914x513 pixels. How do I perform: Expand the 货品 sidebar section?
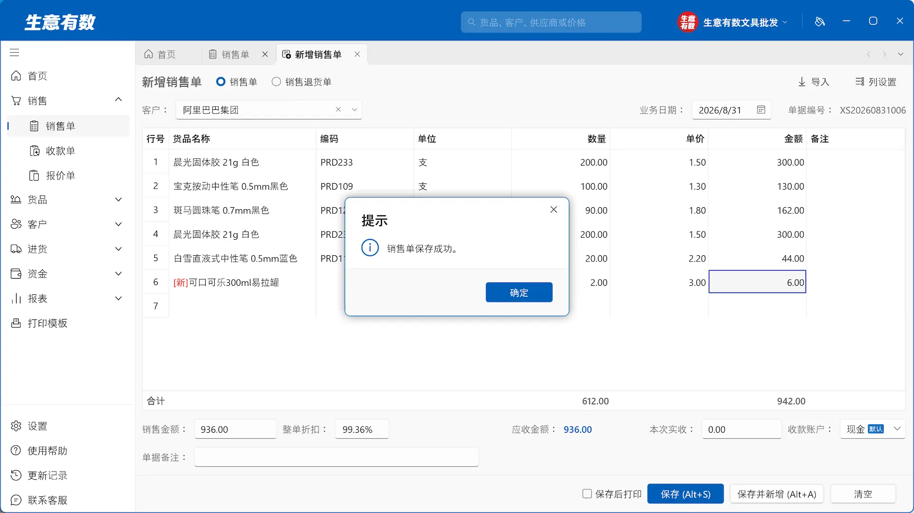point(119,200)
